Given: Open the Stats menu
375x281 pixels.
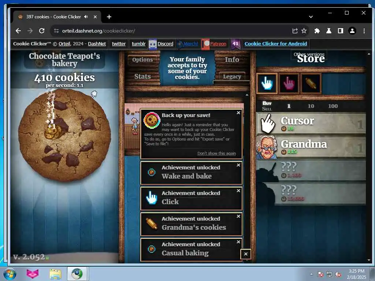Looking at the screenshot, I should (142, 76).
